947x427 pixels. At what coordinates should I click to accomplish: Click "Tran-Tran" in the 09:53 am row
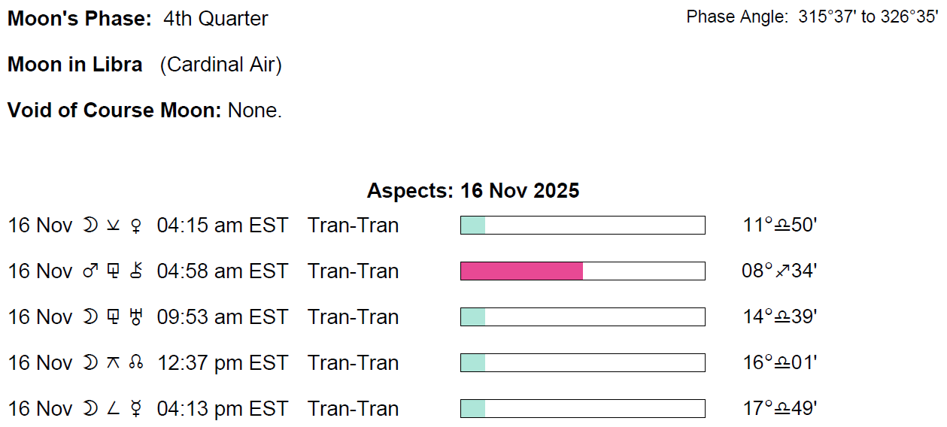[353, 317]
